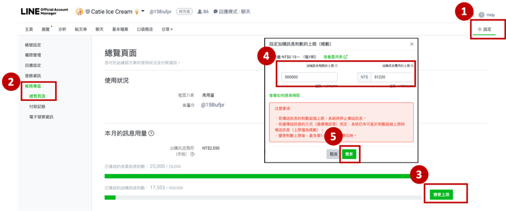The width and height of the screenshot is (506, 211).
Task: Click 取消 to cancel the dialog
Action: point(333,155)
